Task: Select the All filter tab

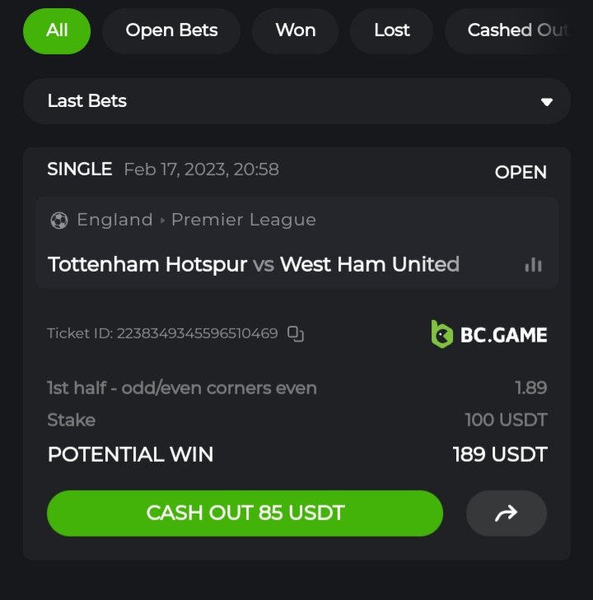Action: [x=57, y=31]
